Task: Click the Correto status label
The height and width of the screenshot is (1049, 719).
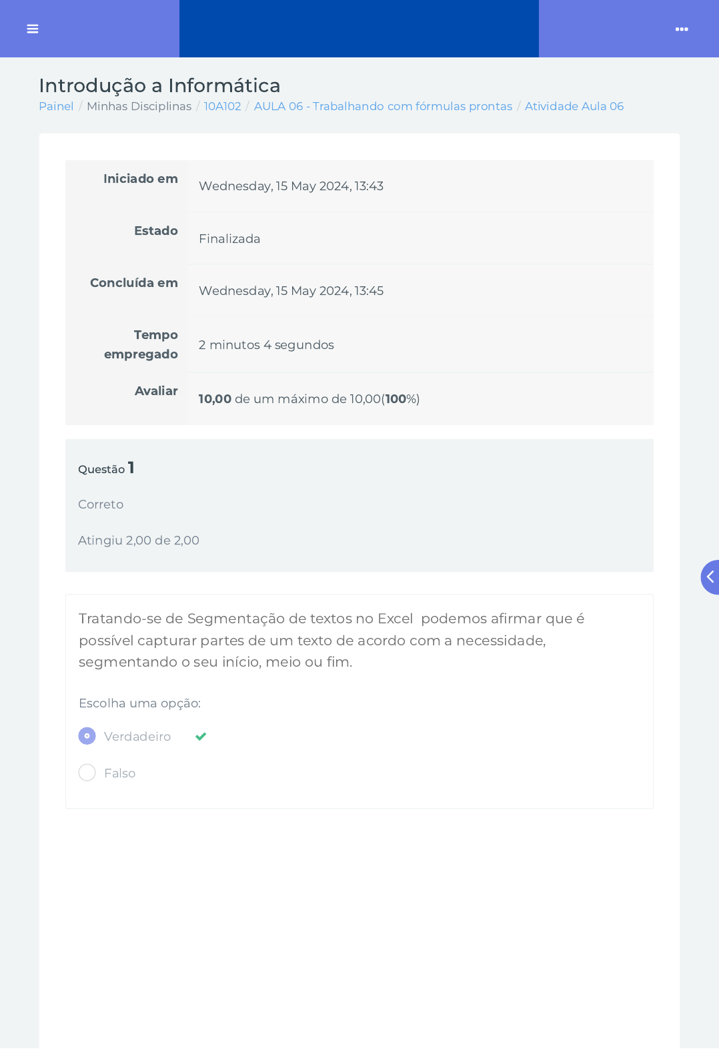Action: pos(101,504)
